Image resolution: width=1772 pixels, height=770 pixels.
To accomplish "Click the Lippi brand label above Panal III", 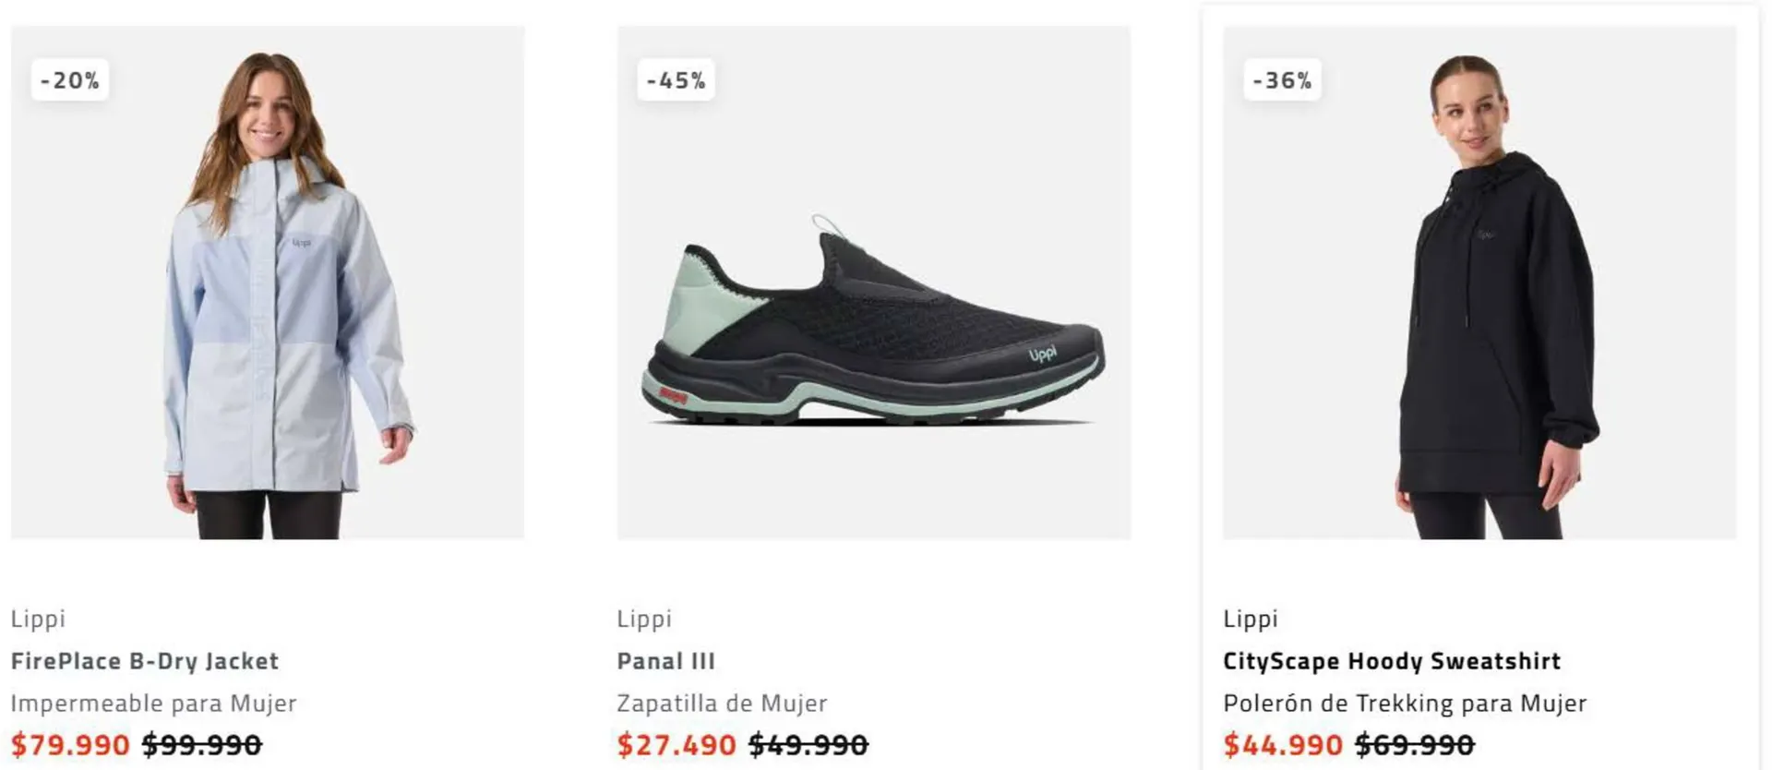I will pyautogui.click(x=644, y=619).
